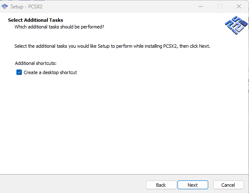Close the PCSX2 setup window
This screenshot has height=193, width=249.
pos(238,6)
